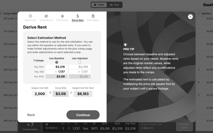
Task: Click the Comparables star icon
Action: click(28, 125)
